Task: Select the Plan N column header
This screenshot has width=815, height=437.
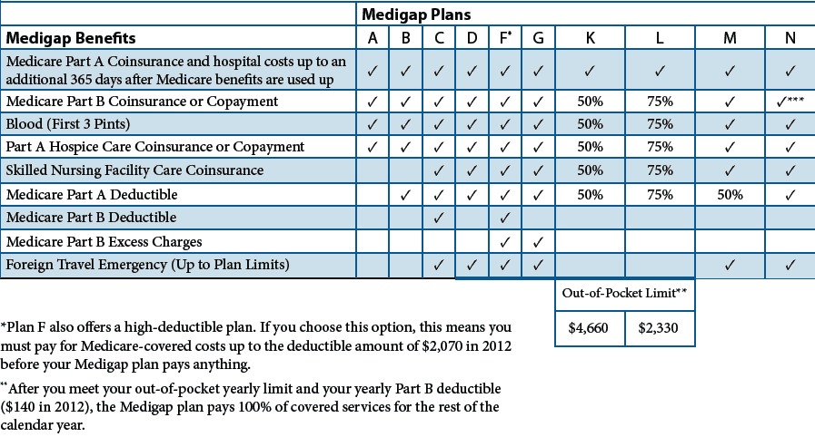Action: 790,38
